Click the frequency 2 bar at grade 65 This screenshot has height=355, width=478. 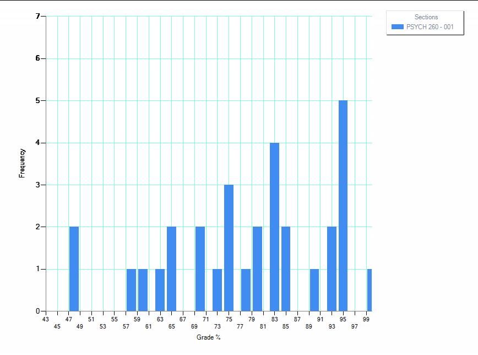coord(171,269)
